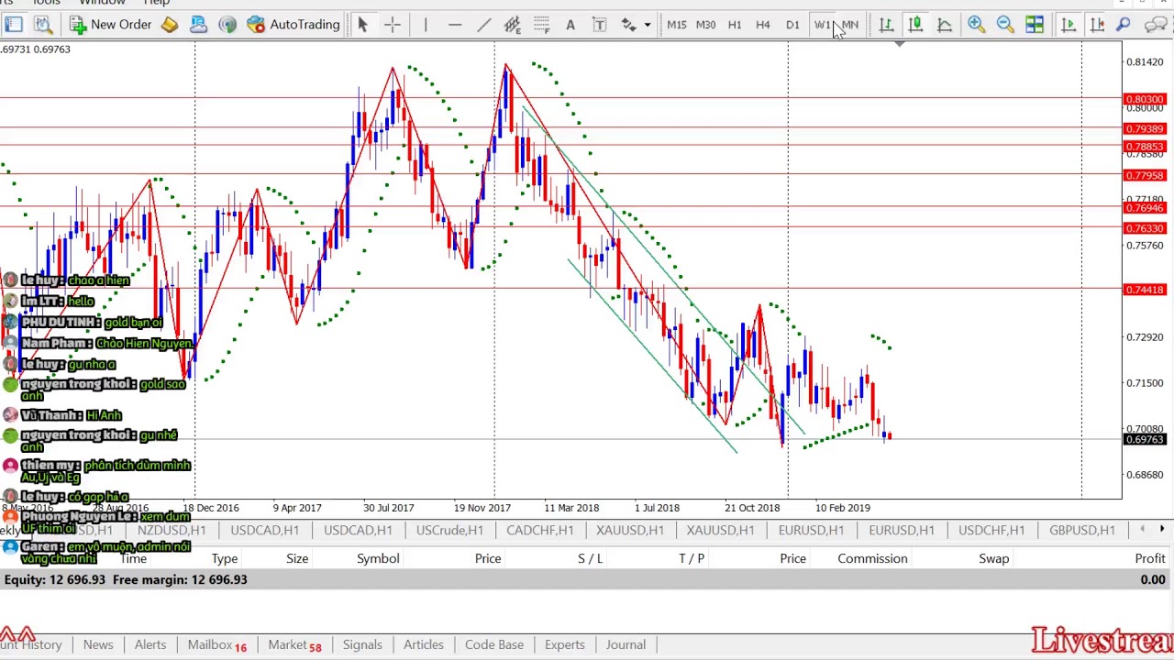The width and height of the screenshot is (1174, 660).
Task: Switch to USDCHF,H1 chart tab
Action: tap(991, 530)
